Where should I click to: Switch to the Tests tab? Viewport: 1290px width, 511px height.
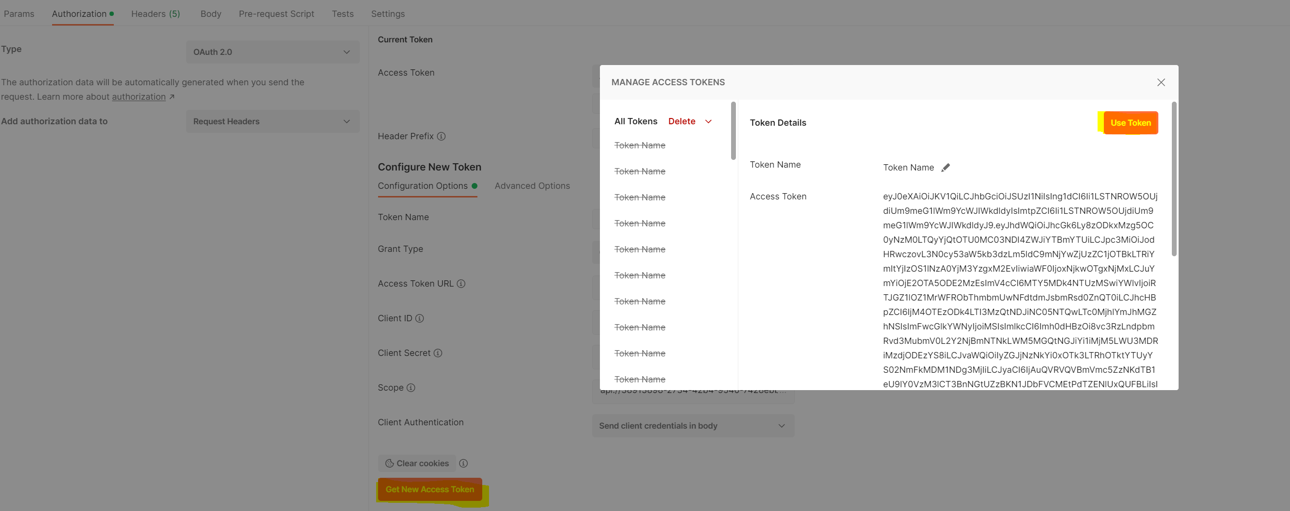342,13
